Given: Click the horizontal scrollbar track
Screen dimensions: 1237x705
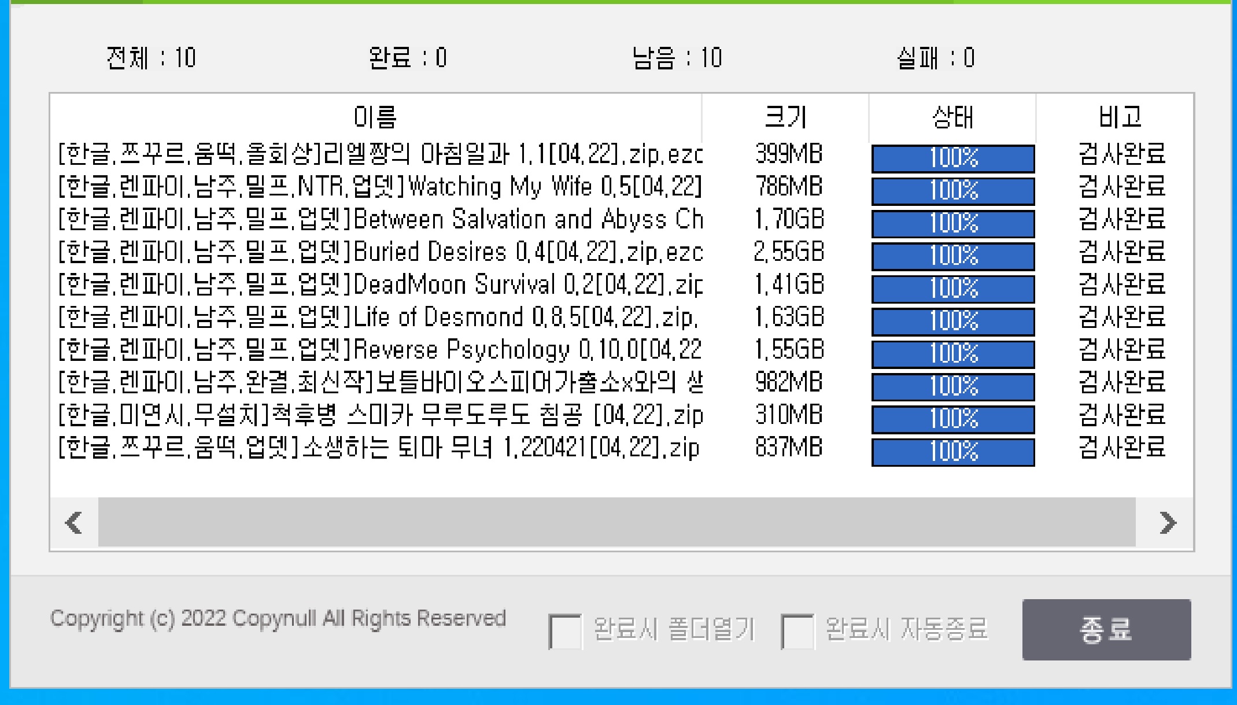Looking at the screenshot, I should [x=616, y=523].
